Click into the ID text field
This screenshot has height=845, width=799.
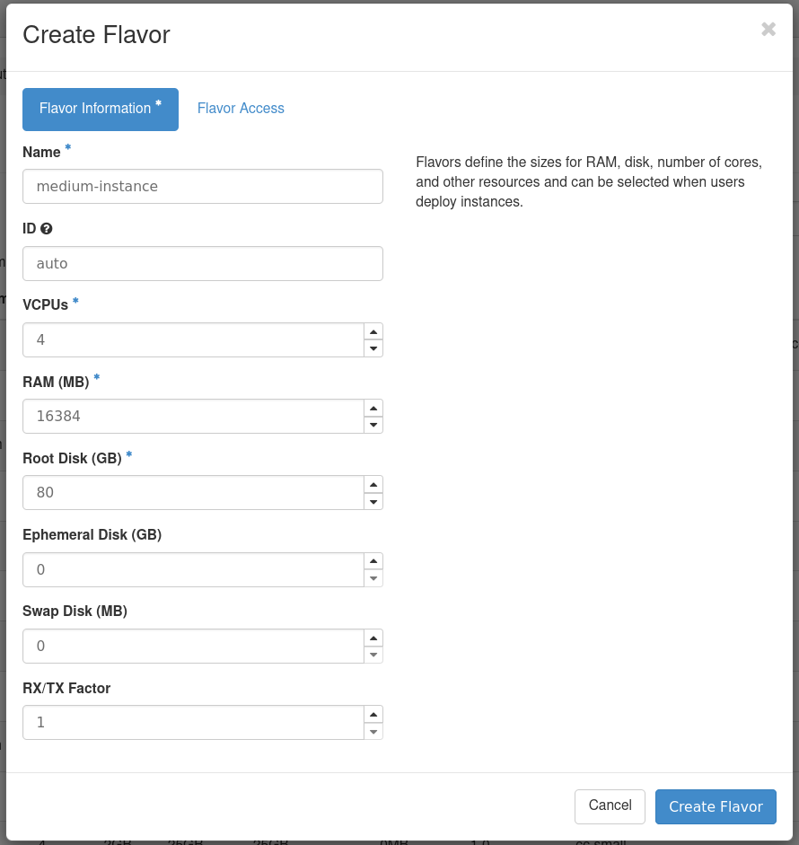(202, 264)
